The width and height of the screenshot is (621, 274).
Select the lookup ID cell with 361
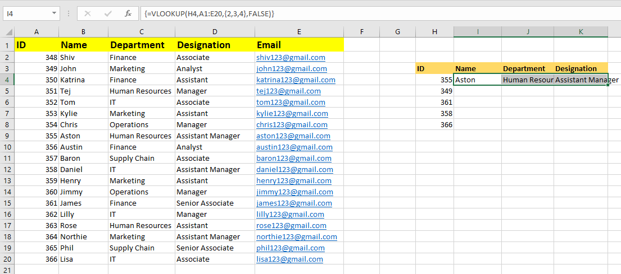[434, 102]
